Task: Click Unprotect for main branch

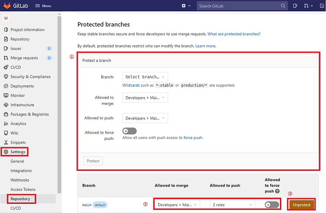Action: pyautogui.click(x=302, y=205)
